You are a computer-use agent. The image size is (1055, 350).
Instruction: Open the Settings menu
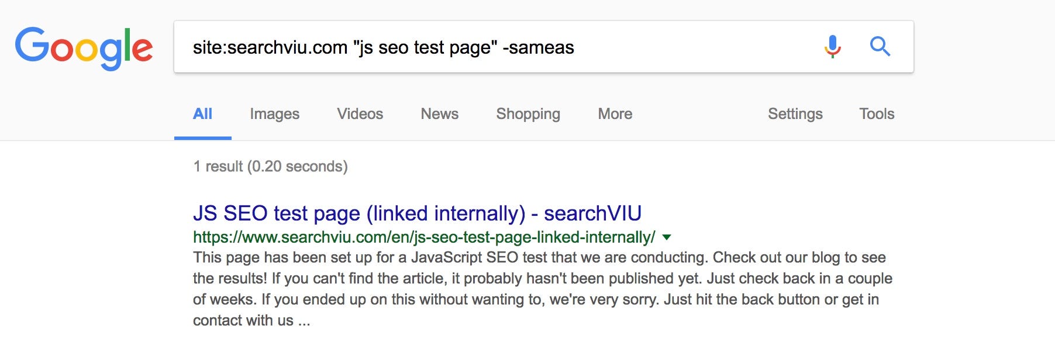[x=795, y=114]
